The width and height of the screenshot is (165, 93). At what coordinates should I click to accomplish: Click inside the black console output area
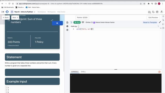(x=116, y=83)
